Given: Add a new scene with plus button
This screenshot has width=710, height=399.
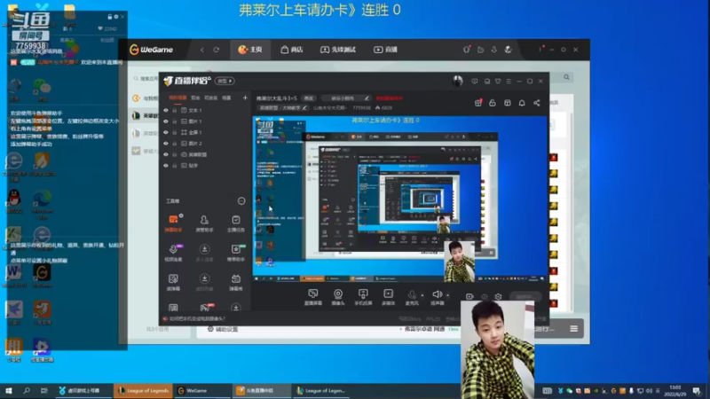Looking at the screenshot, I should (x=245, y=98).
